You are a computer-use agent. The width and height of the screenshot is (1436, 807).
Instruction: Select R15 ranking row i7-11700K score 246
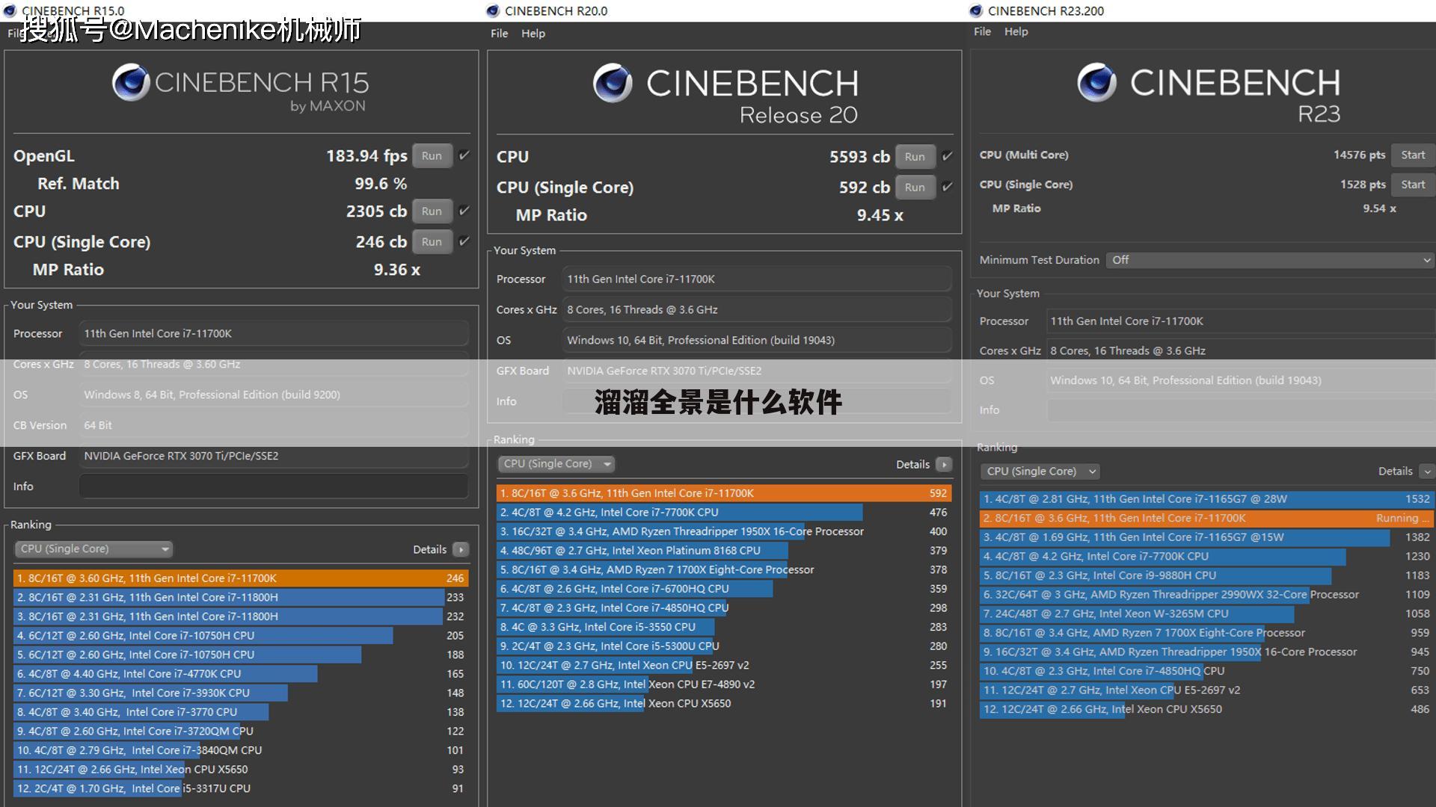click(x=241, y=578)
